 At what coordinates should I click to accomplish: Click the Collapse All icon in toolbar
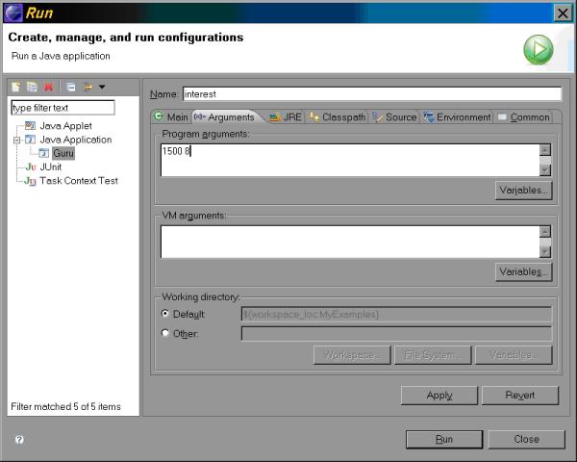point(70,87)
